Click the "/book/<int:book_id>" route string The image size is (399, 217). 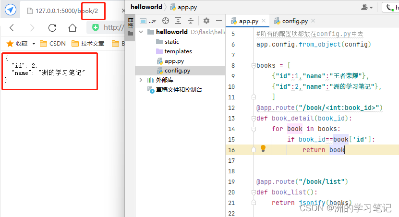pyautogui.click(x=339, y=108)
